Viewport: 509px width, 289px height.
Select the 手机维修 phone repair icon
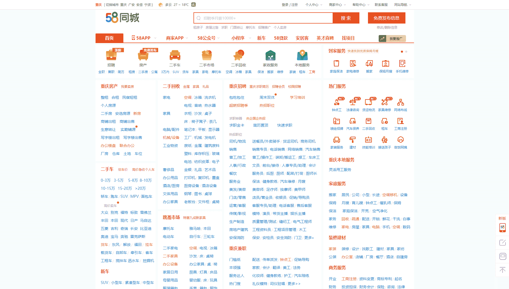coord(402,63)
